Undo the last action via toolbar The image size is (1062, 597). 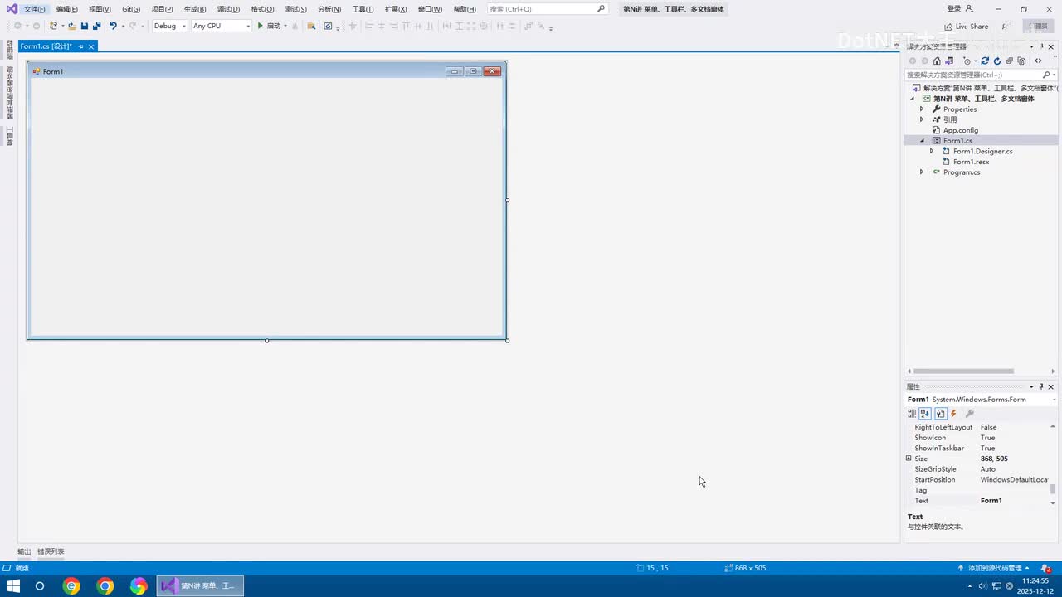click(113, 26)
